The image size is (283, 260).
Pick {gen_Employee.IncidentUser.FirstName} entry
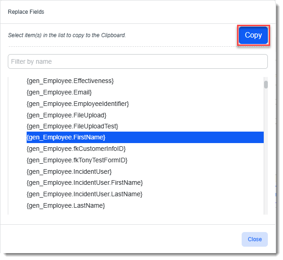tap(85, 183)
